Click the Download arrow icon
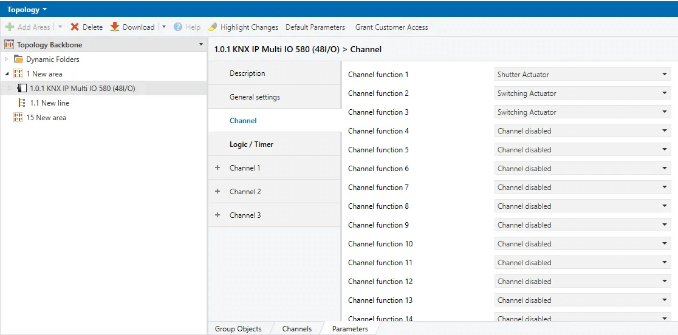This screenshot has height=335, width=678. click(115, 27)
